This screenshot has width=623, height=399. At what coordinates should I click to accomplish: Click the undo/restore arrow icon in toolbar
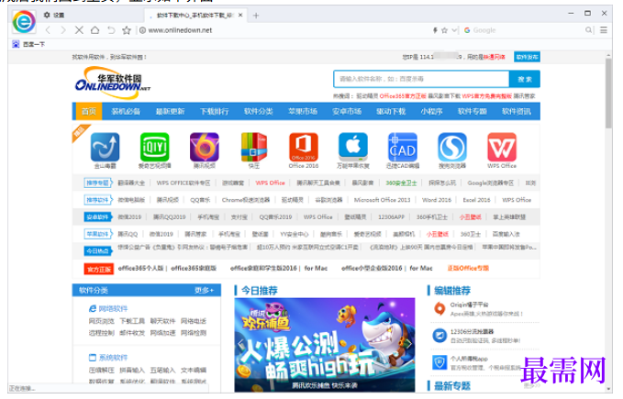111,30
